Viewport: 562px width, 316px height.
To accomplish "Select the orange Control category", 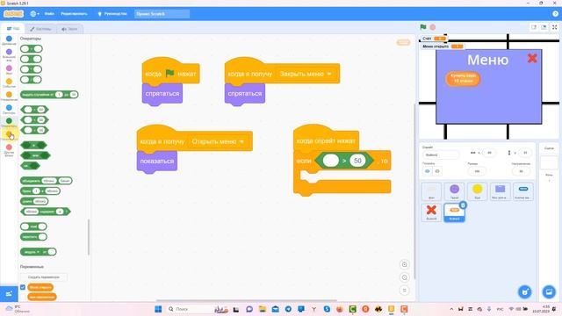I will tap(9, 95).
